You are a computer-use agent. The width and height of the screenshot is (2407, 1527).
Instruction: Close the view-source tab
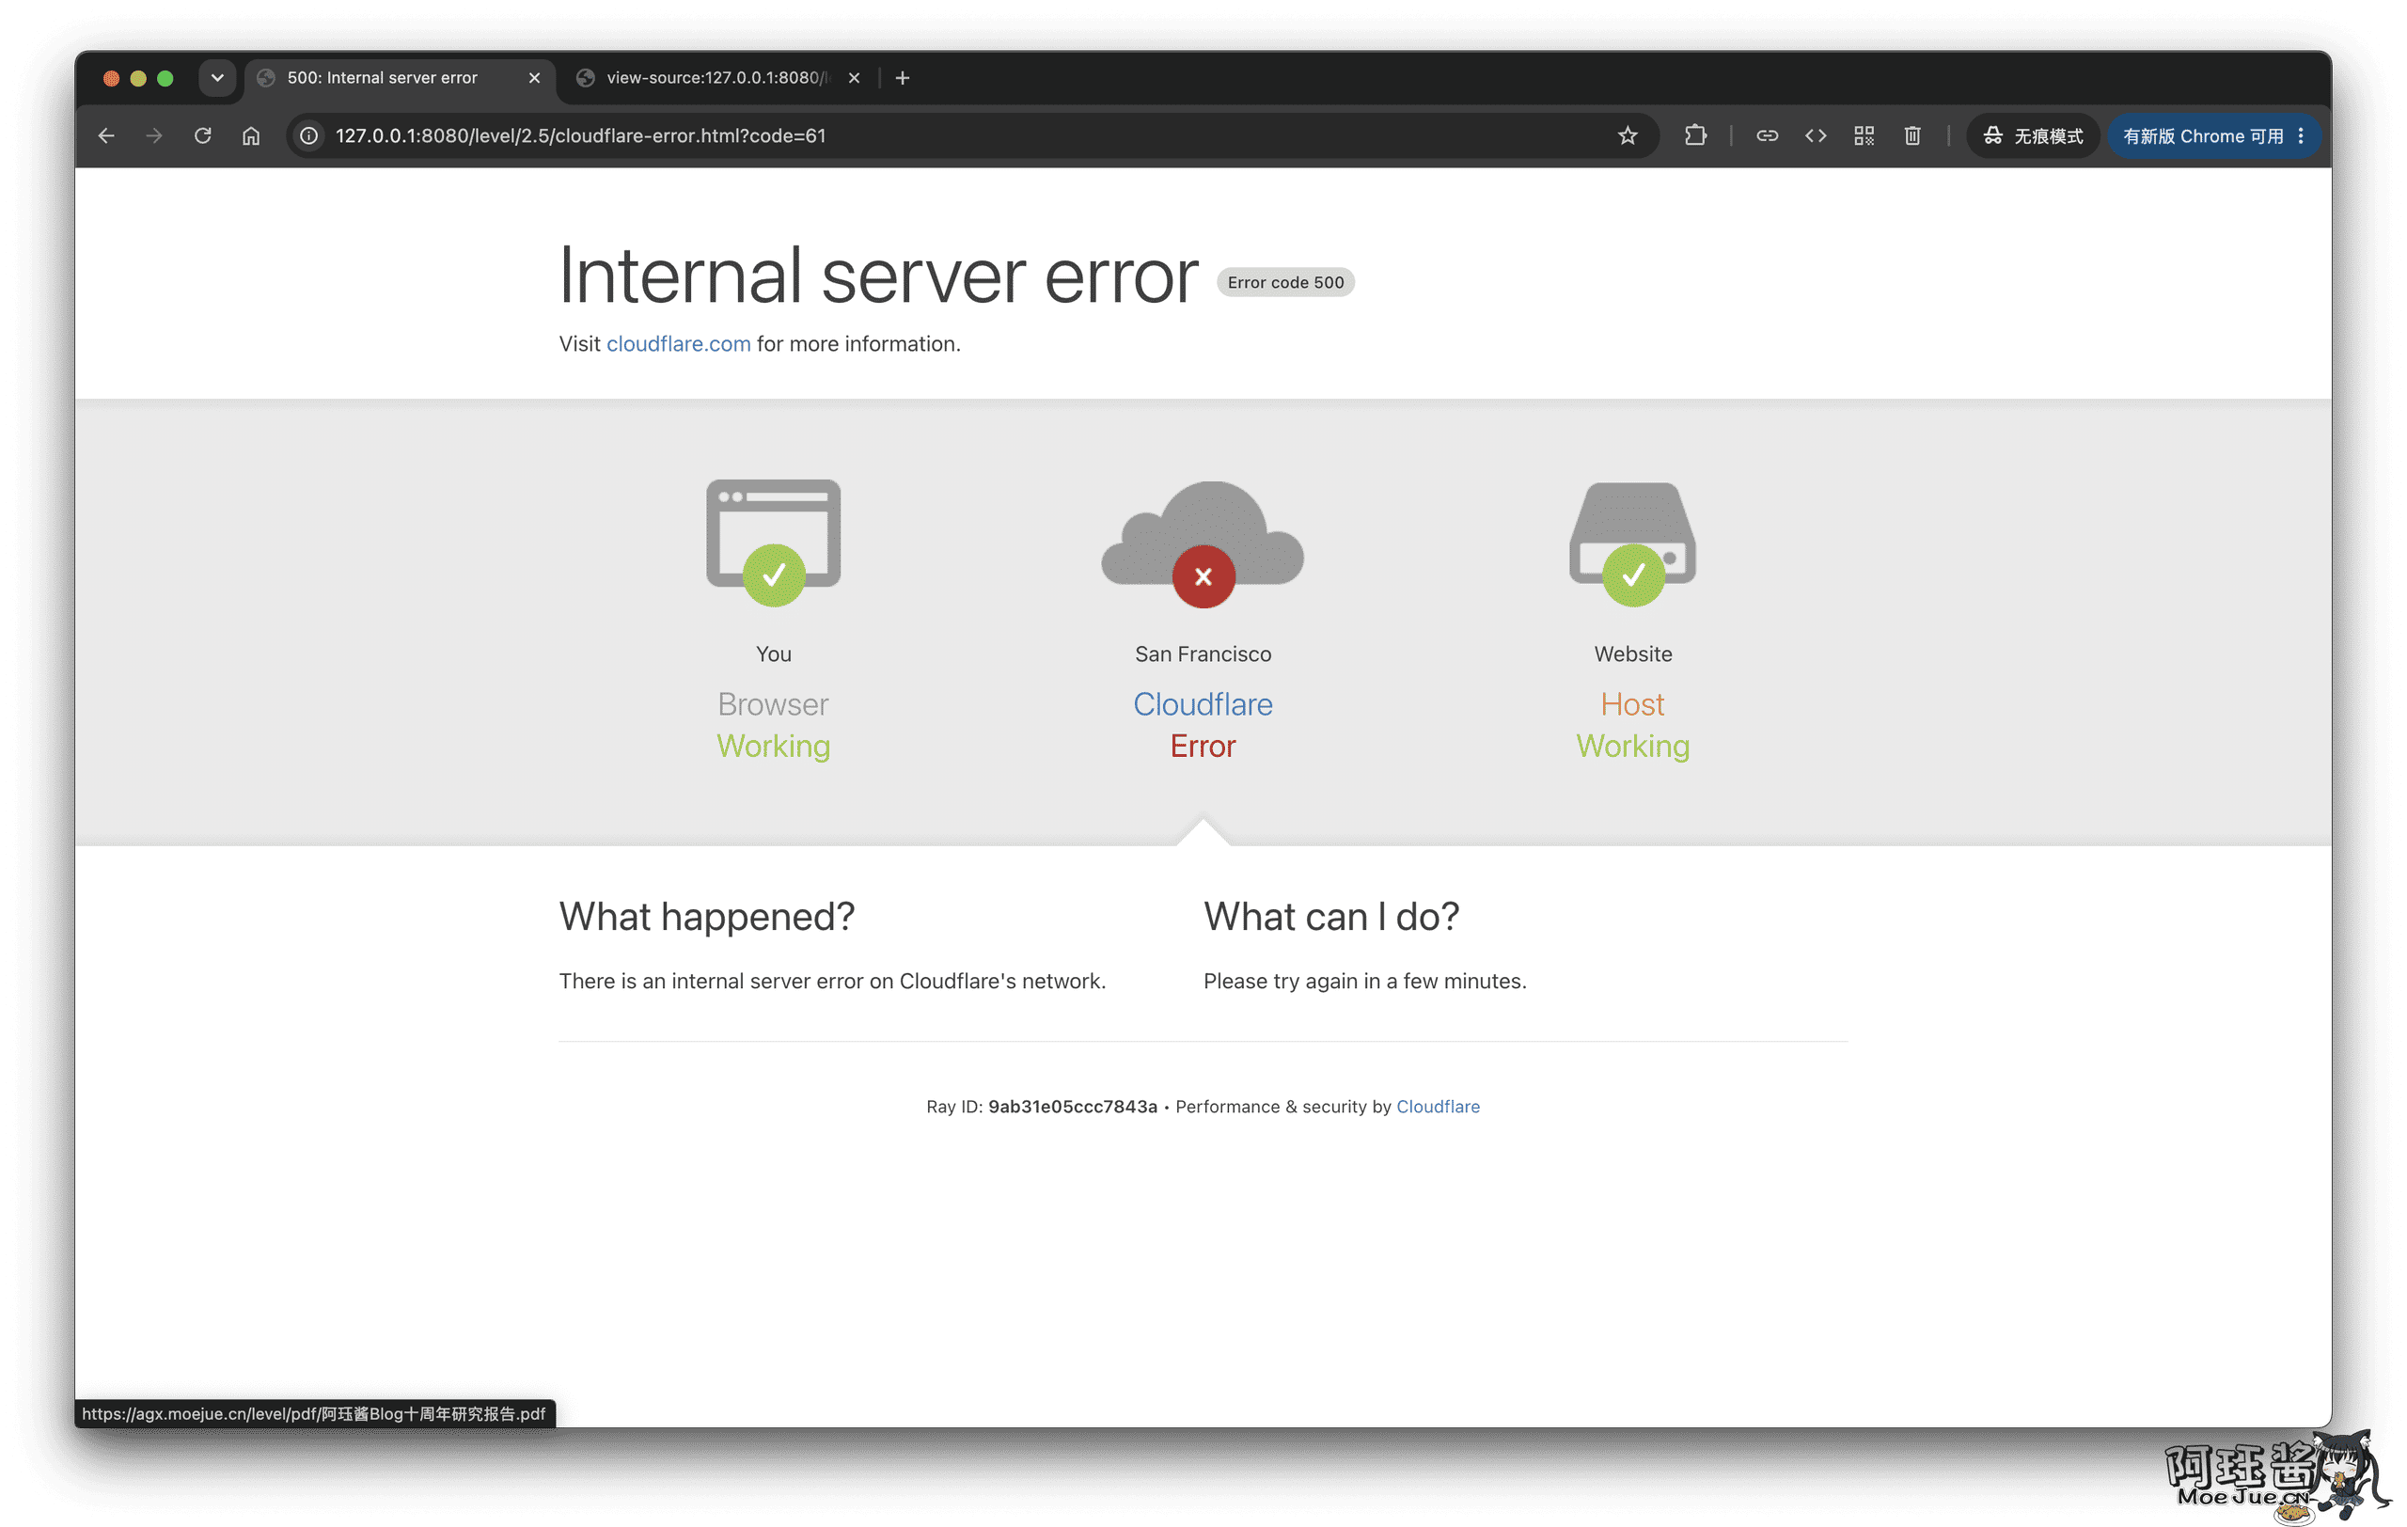(x=854, y=78)
